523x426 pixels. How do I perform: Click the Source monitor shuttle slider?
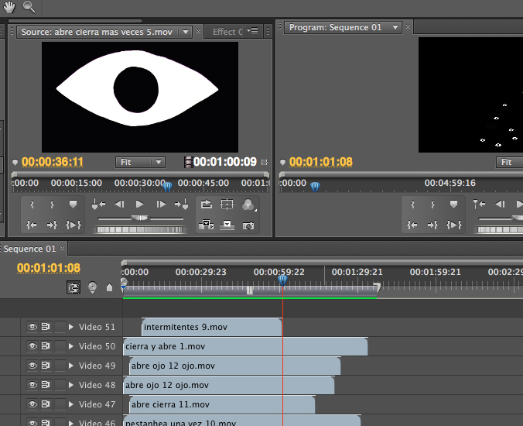tap(139, 219)
